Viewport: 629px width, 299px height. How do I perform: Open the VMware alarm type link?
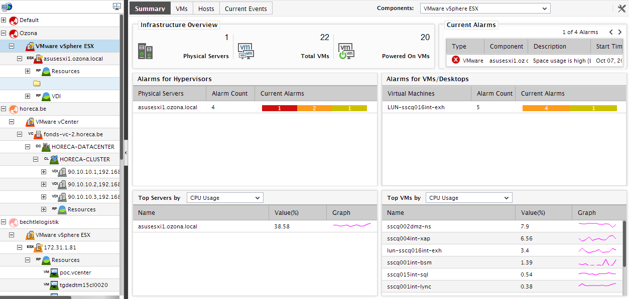(x=473, y=61)
